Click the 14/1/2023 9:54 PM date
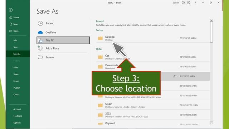229x129 pixels. click(x=188, y=57)
